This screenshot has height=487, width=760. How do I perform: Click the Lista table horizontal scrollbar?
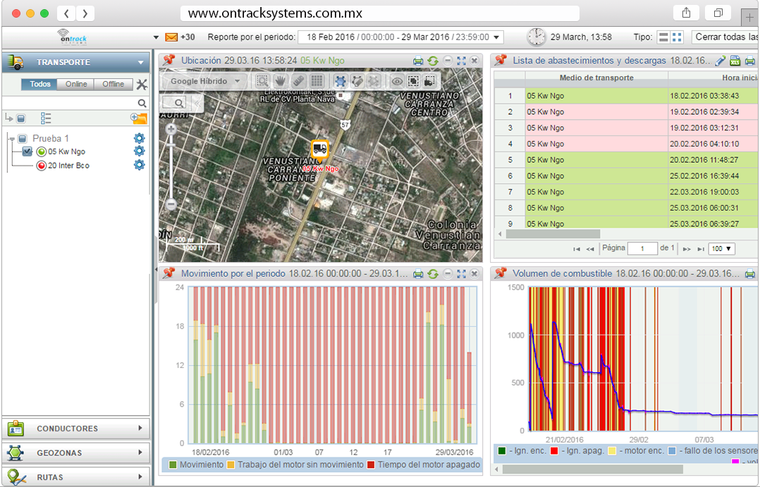pos(553,233)
